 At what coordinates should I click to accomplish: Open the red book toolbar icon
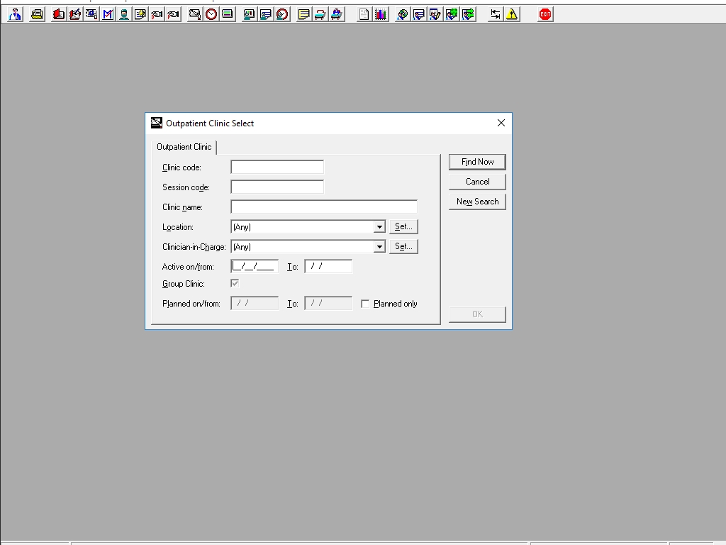pos(59,14)
